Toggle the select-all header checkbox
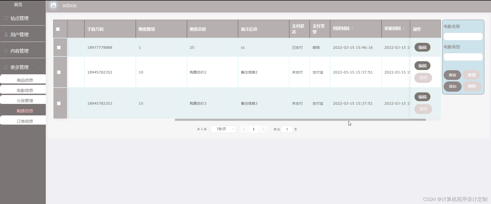 pyautogui.click(x=58, y=29)
